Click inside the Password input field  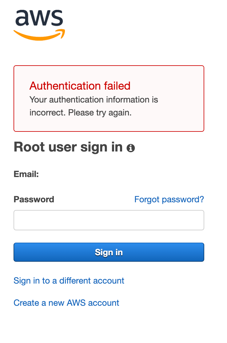109,220
